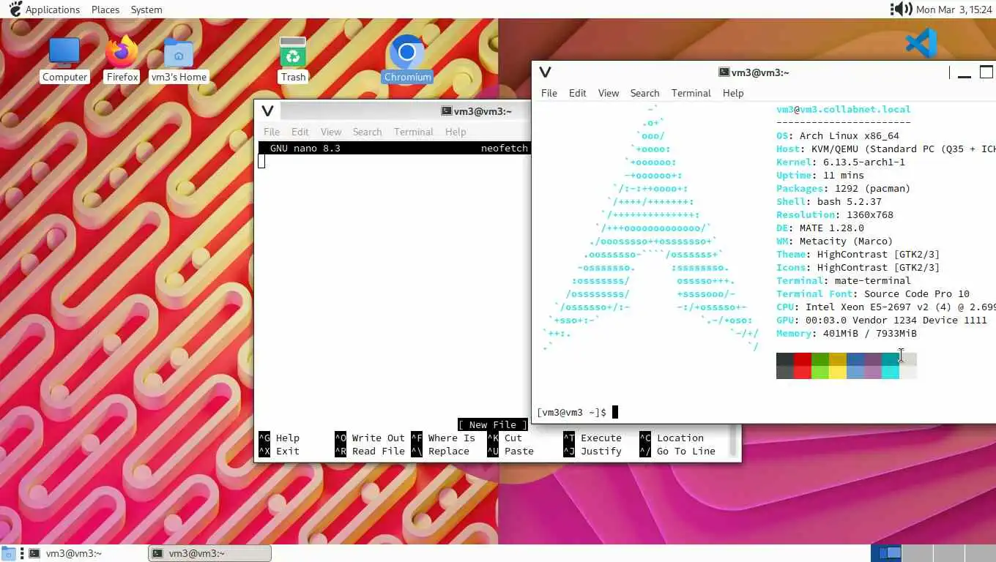Screen dimensions: 996x562
Task: Click the '^R Read File' nano shortcut
Action: coord(370,452)
